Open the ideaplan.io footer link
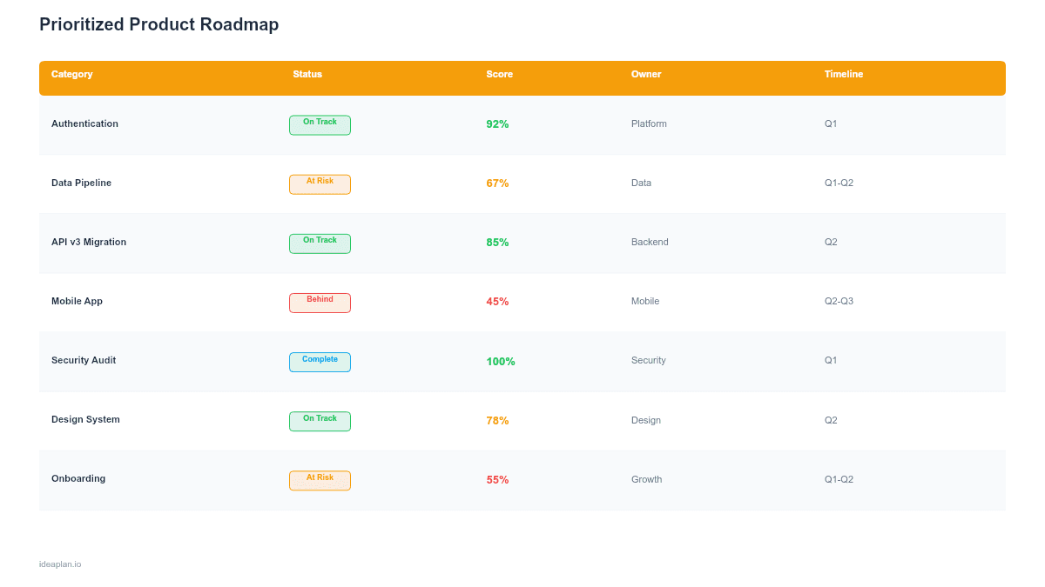The height and width of the screenshot is (587, 1045). pos(59,564)
